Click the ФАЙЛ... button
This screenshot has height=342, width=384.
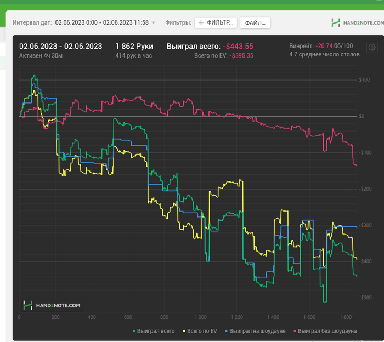pyautogui.click(x=255, y=23)
